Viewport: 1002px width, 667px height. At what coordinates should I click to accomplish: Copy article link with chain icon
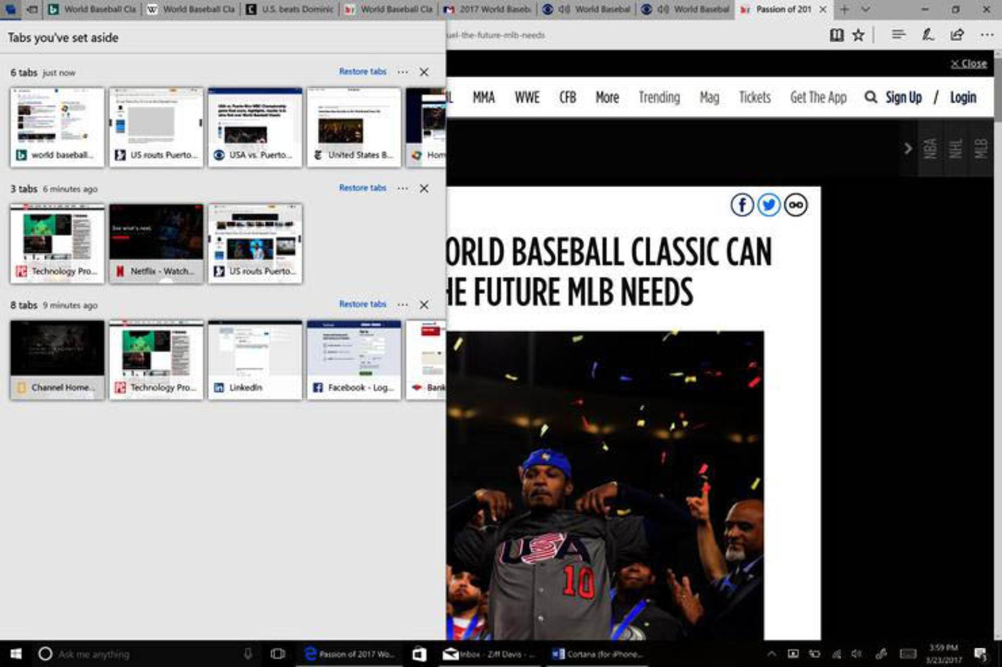click(796, 205)
